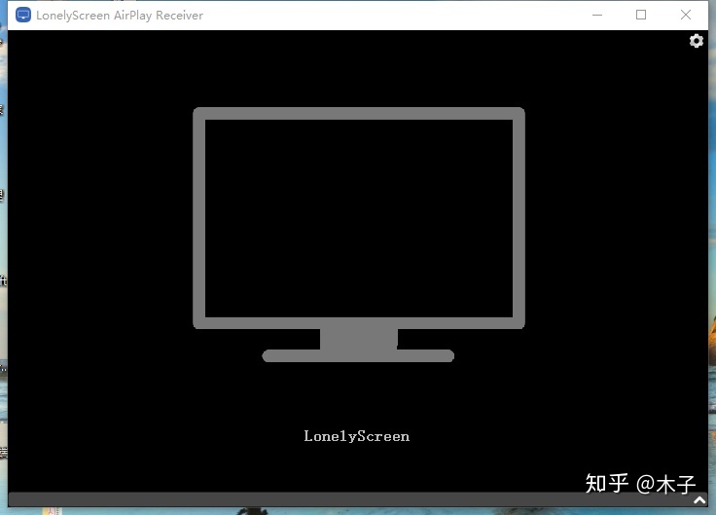This screenshot has height=515, width=716.
Task: Close the LonelyScreen AirPlay Receiver window
Action: click(686, 15)
